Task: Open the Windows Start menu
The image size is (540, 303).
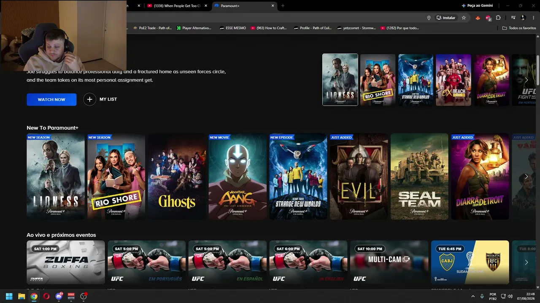Action: [9, 296]
